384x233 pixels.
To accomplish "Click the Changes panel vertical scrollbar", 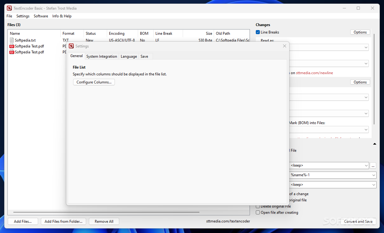I will [x=374, y=79].
